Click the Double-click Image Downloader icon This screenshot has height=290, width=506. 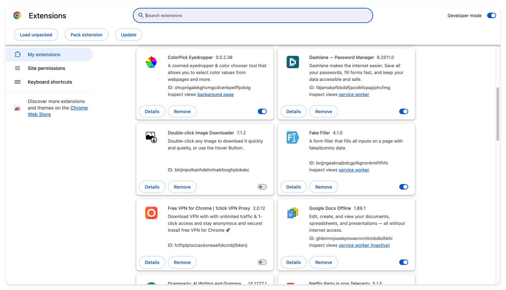151,137
